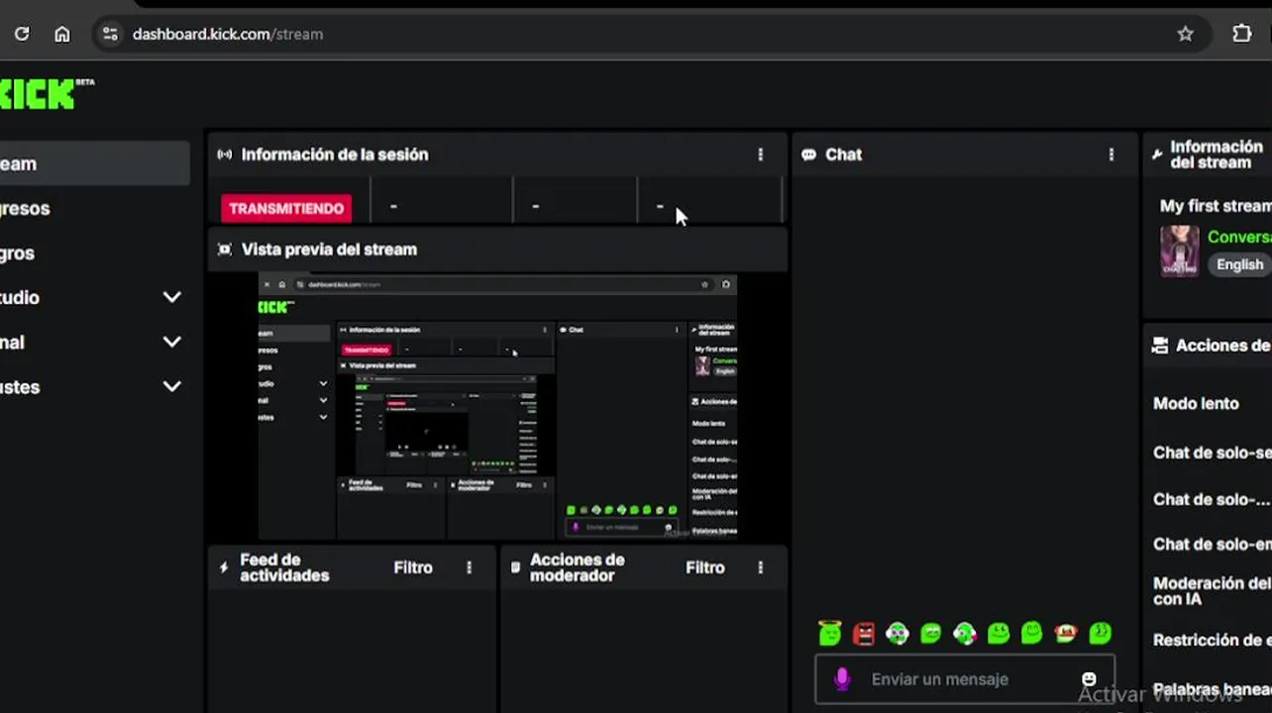
Task: Open the Filtro dropdown in Feed de actividades
Action: pos(413,567)
